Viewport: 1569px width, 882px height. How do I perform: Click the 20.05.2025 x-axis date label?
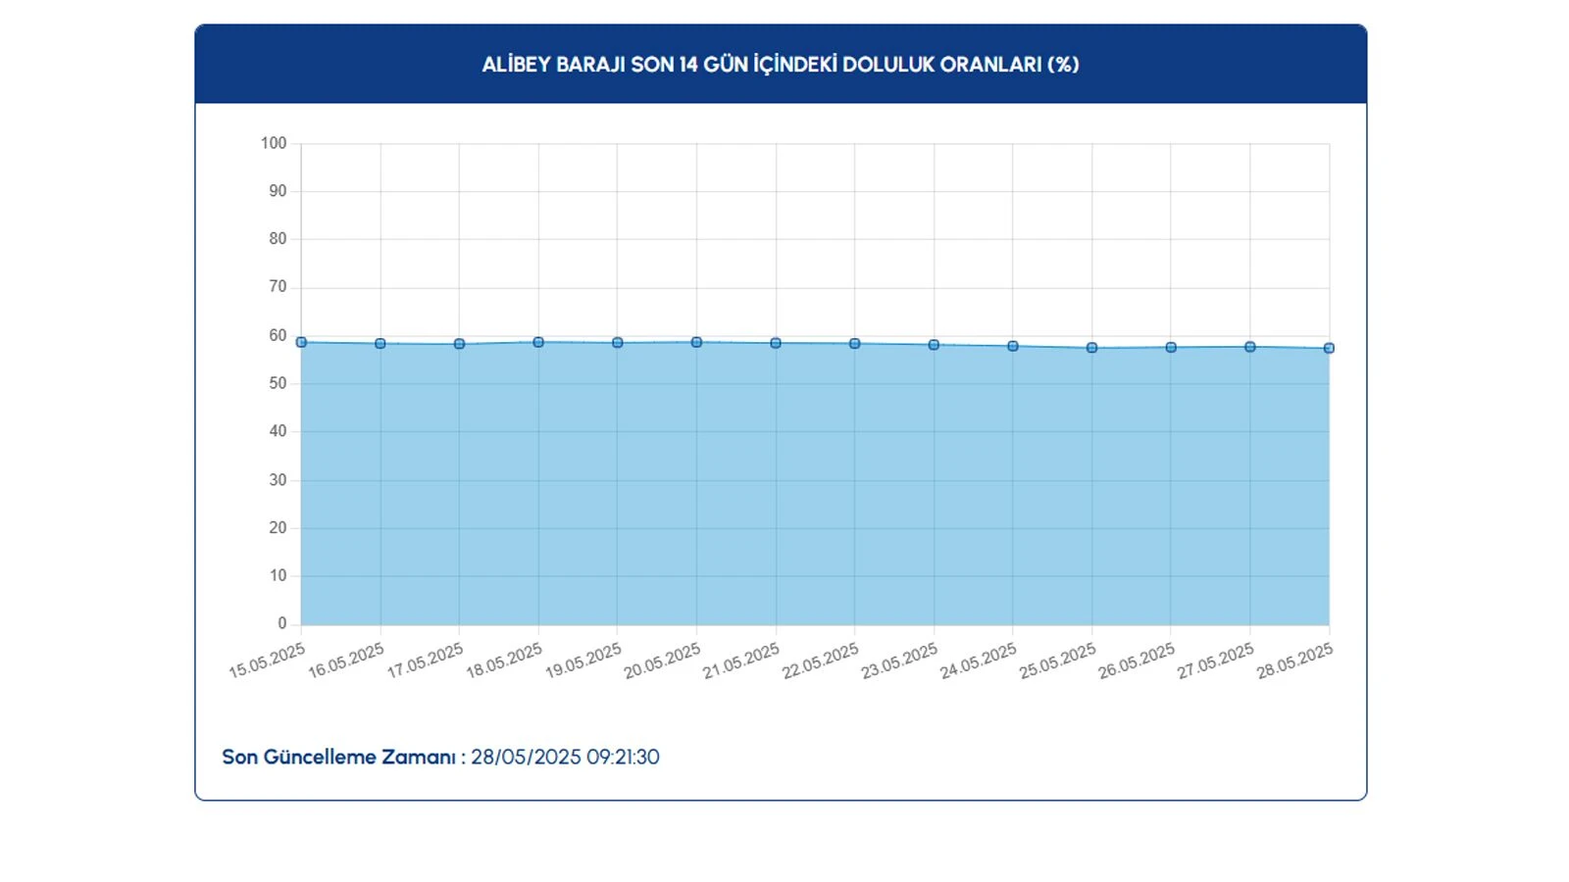coord(663,661)
